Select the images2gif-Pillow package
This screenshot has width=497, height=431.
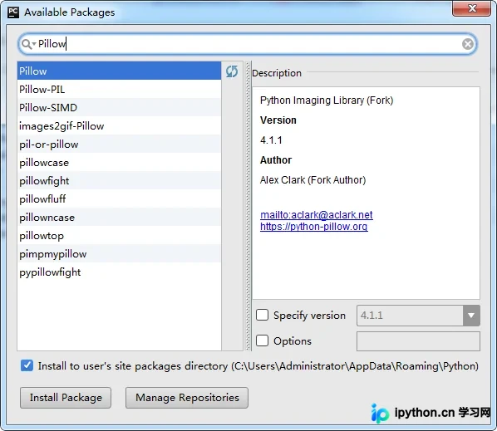[119, 126]
